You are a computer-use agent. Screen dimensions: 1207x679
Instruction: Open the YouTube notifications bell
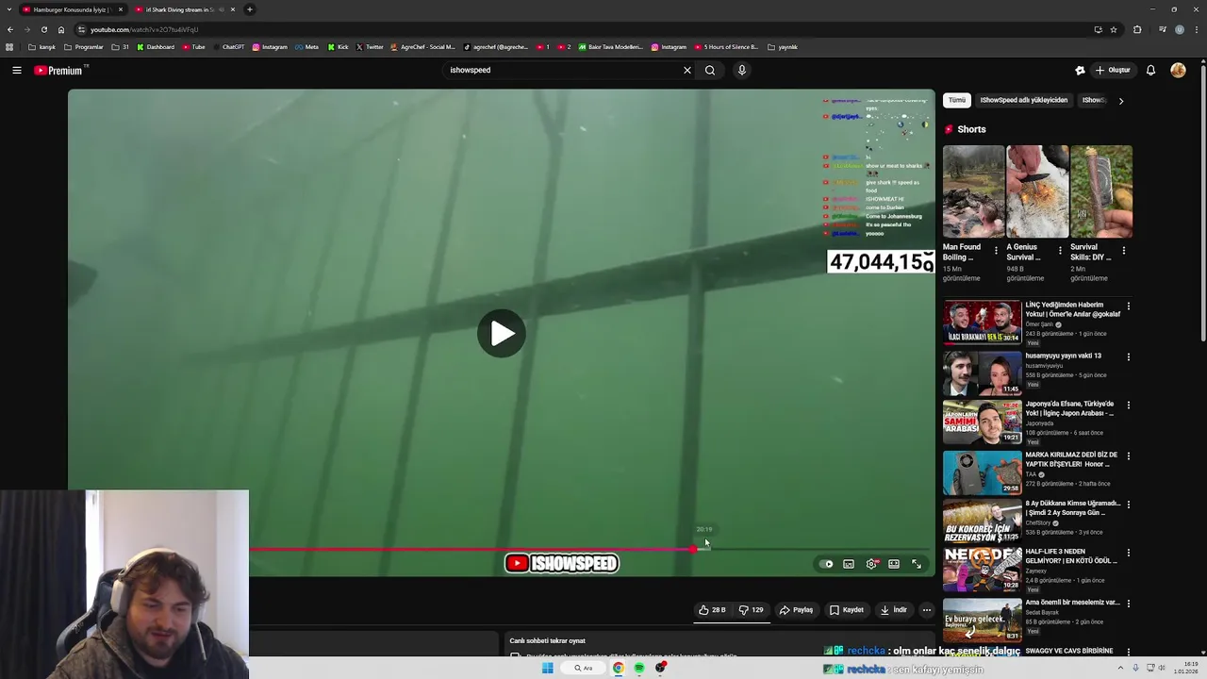tap(1150, 70)
